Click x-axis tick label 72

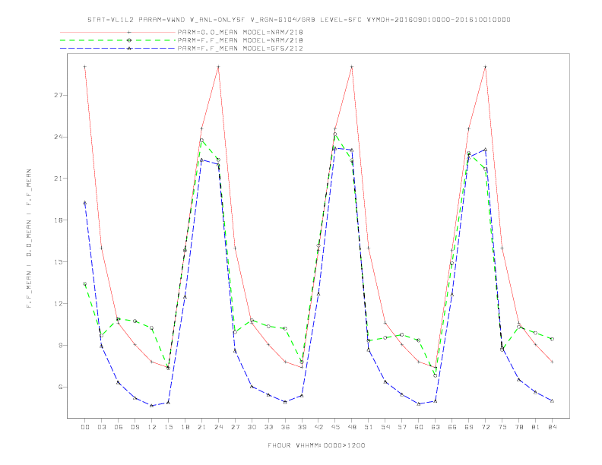[x=486, y=427]
